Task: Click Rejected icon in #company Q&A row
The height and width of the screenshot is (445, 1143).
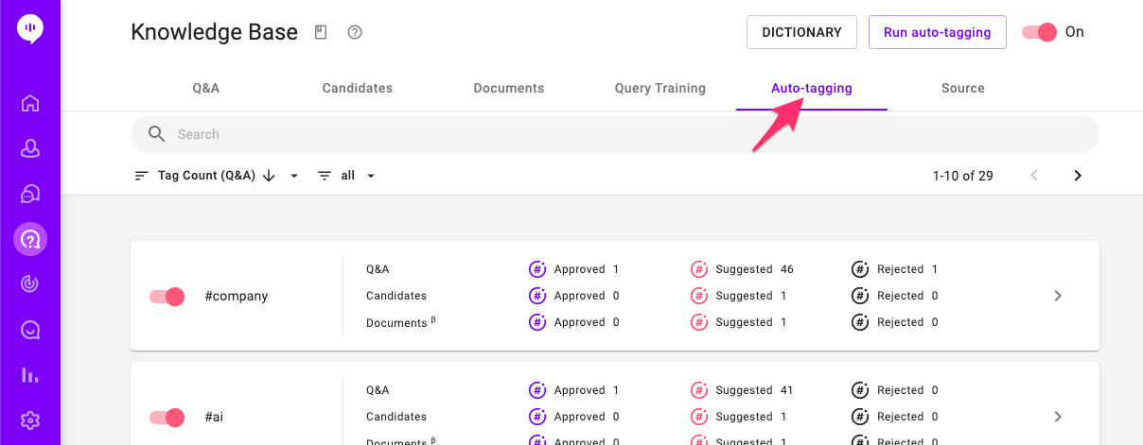Action: [860, 269]
